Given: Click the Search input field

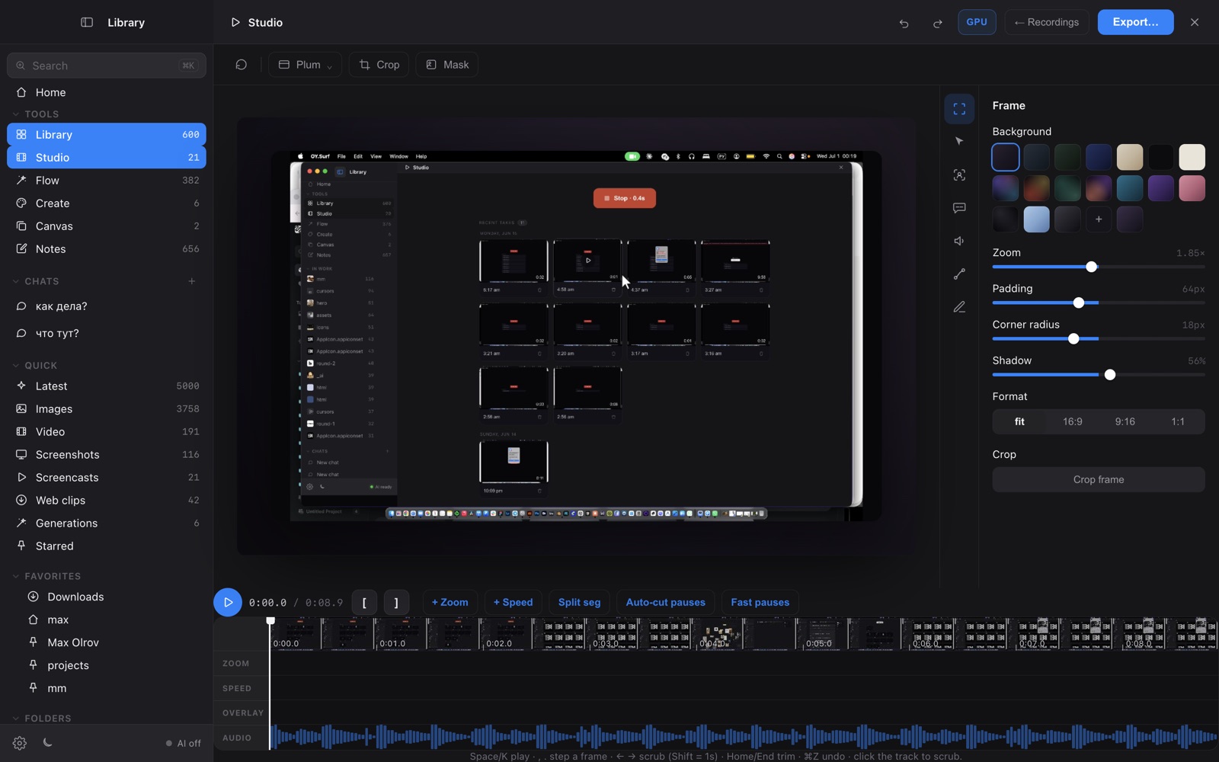Looking at the screenshot, I should pos(107,66).
